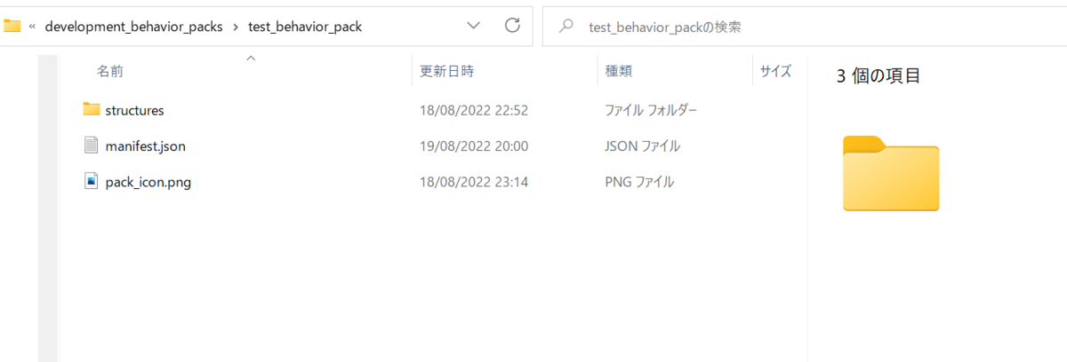This screenshot has width=1067, height=362.
Task: Click the PNG ファイル type cell
Action: coord(638,182)
